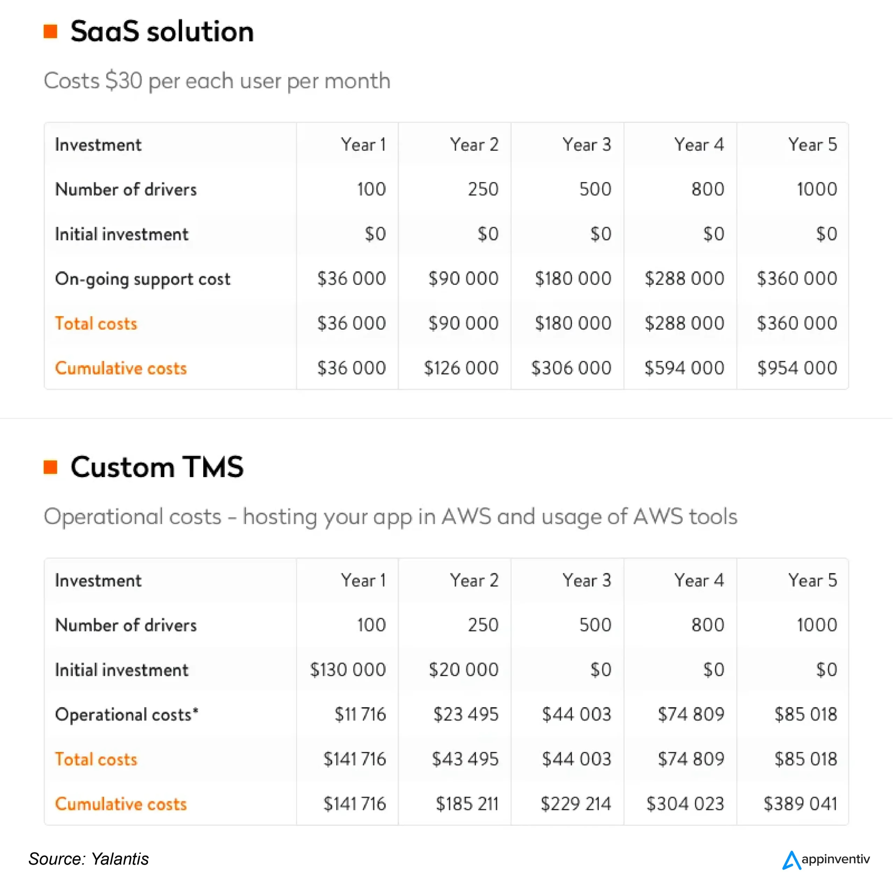This screenshot has width=894, height=885.
Task: Click the $954 000 cumulative cost cell
Action: tap(797, 368)
